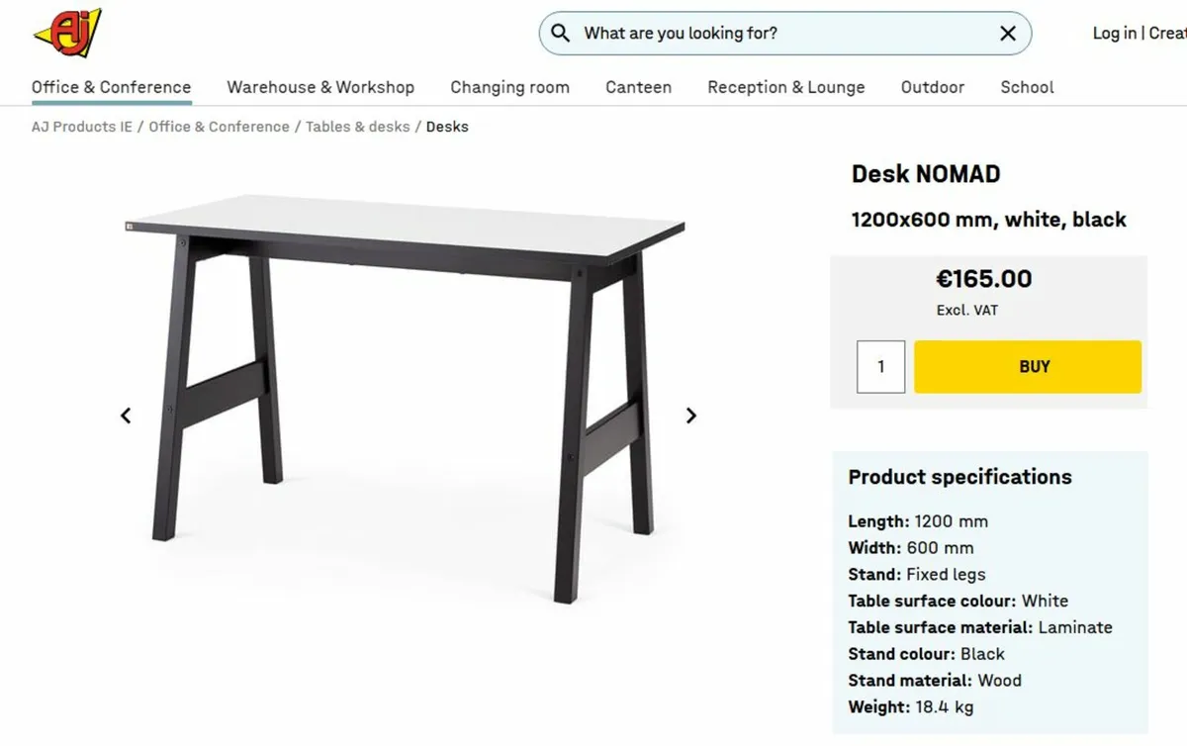The width and height of the screenshot is (1187, 746).
Task: Select the Changing room category
Action: [x=509, y=87]
